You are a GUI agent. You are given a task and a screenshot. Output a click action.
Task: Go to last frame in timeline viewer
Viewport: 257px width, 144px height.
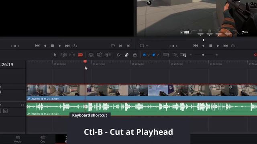226,46
